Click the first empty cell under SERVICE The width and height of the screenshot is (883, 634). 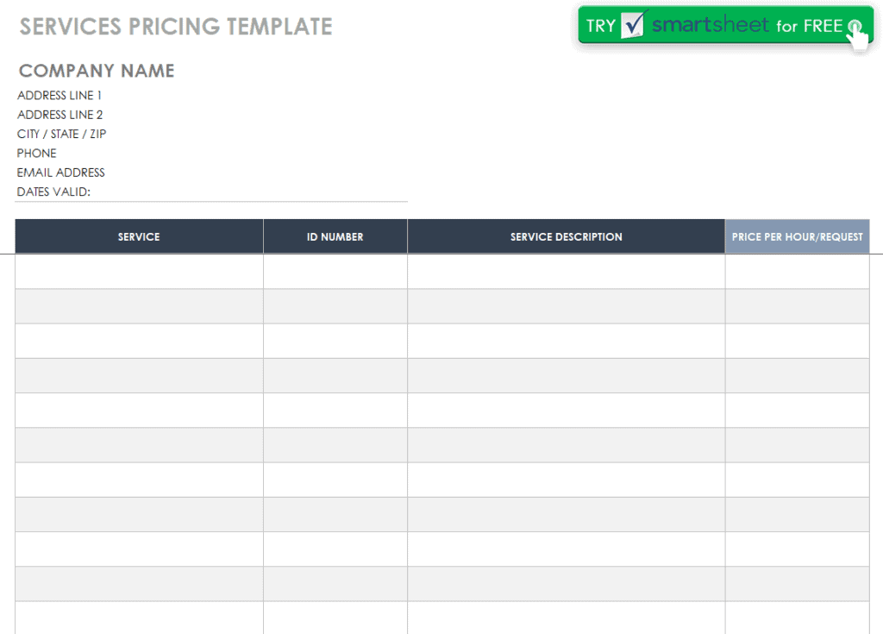click(x=139, y=272)
